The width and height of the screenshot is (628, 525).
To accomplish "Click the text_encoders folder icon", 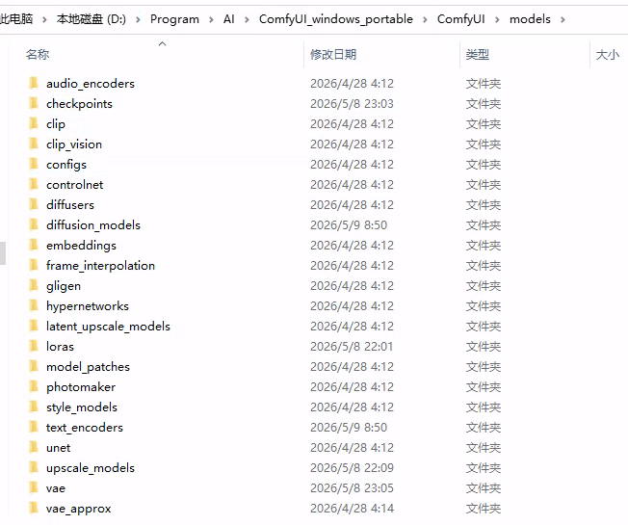I will pyautogui.click(x=34, y=427).
